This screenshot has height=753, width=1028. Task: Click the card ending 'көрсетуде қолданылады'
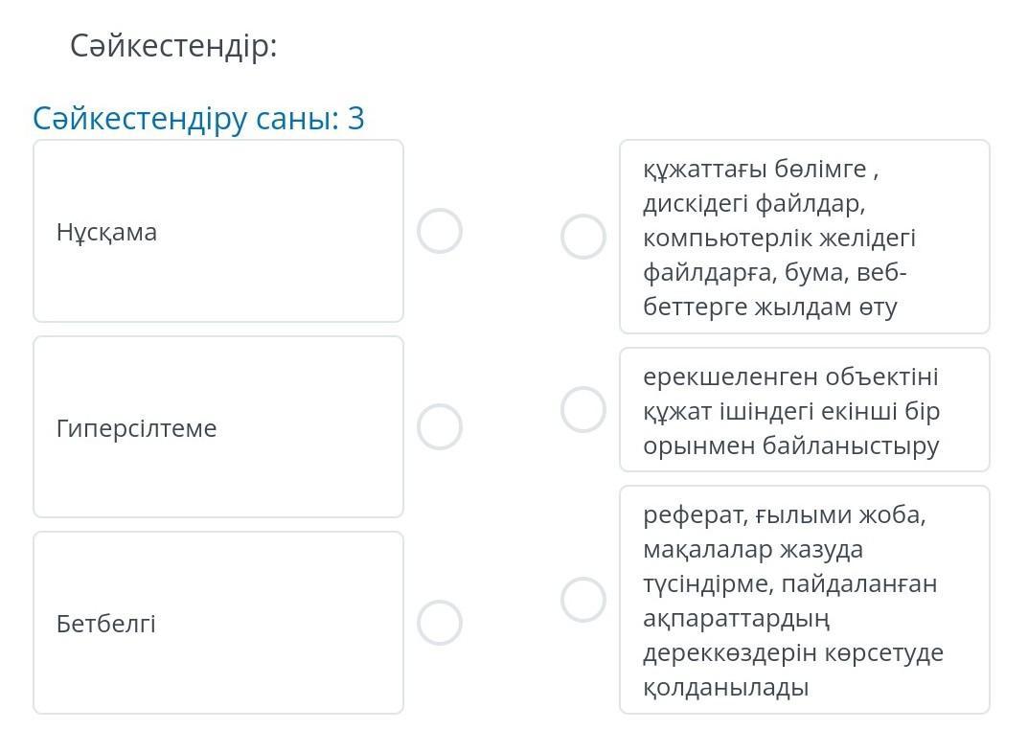[x=804, y=600]
